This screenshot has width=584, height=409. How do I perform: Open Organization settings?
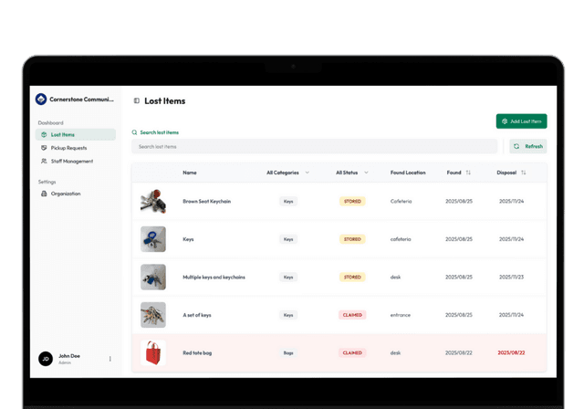click(x=65, y=194)
